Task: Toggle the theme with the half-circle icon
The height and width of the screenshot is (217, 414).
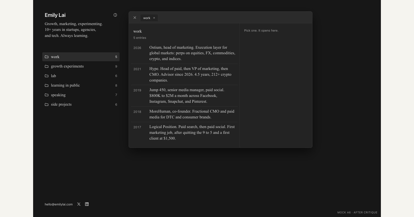Action: click(x=115, y=15)
